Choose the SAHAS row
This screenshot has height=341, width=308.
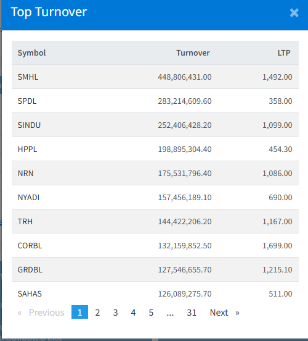click(155, 293)
